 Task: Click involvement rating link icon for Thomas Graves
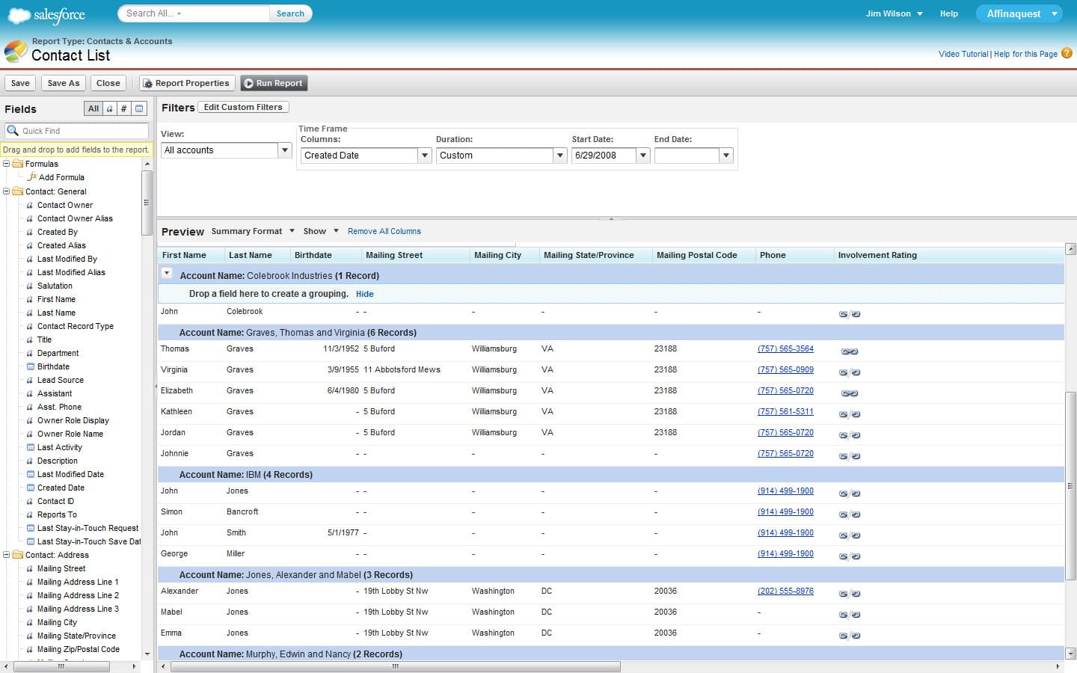tap(849, 351)
